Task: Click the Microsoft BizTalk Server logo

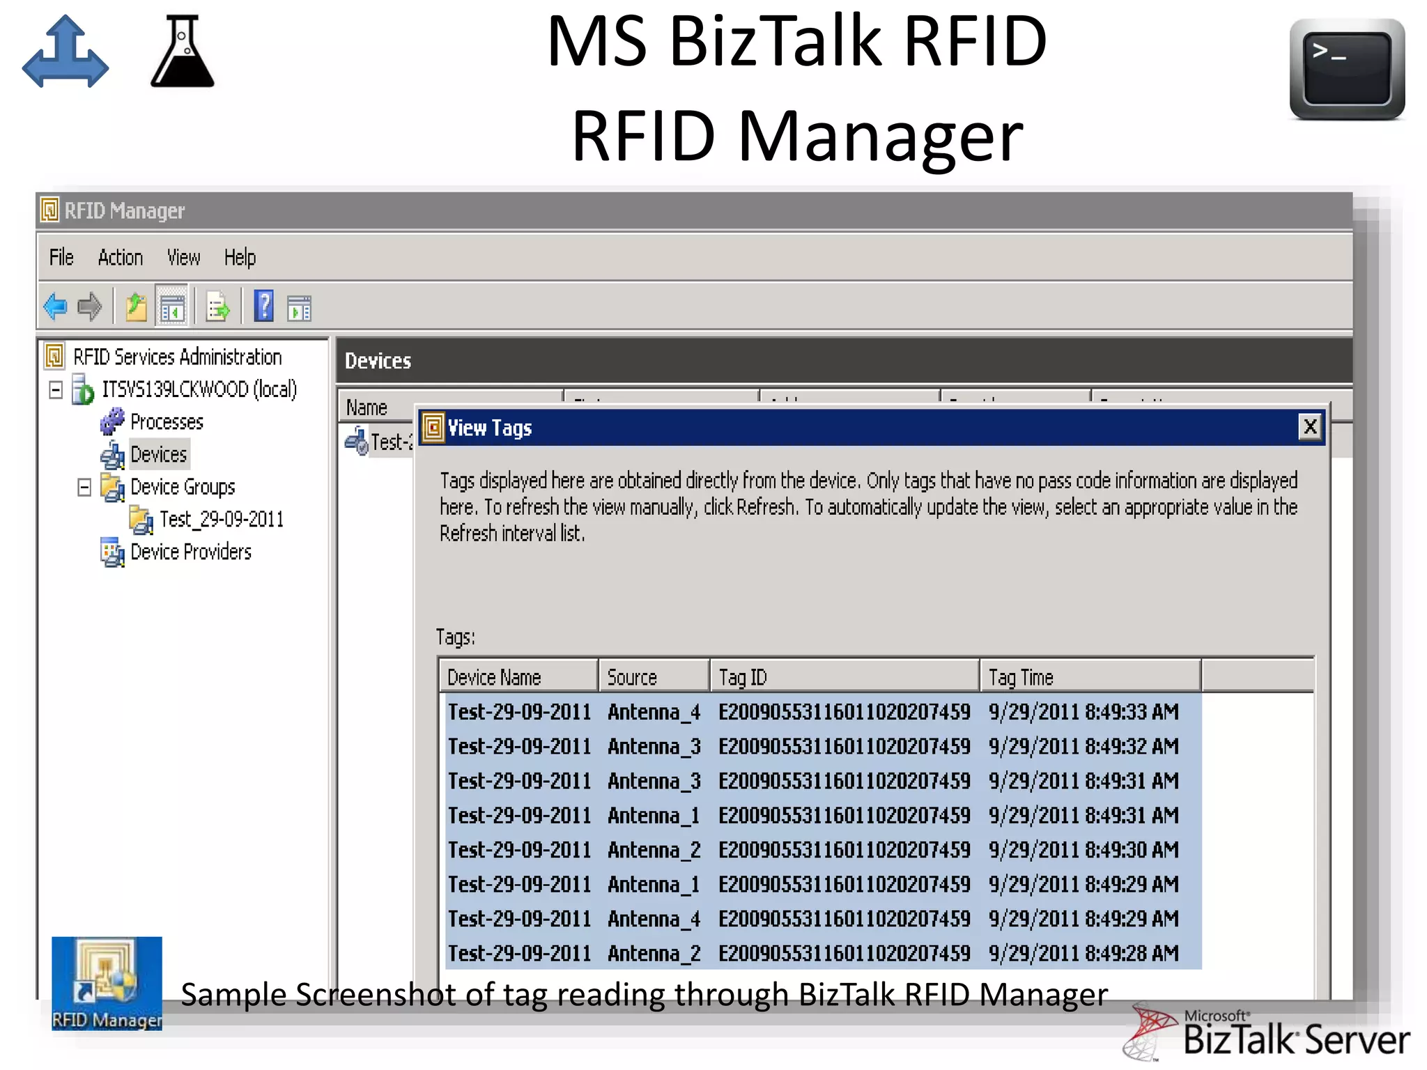Action: click(1267, 1033)
